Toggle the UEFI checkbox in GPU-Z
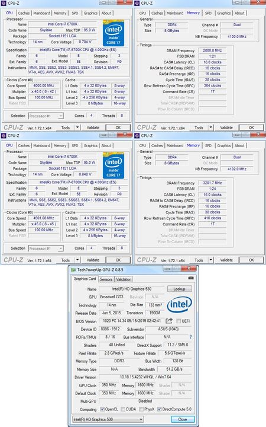 (x=179, y=321)
